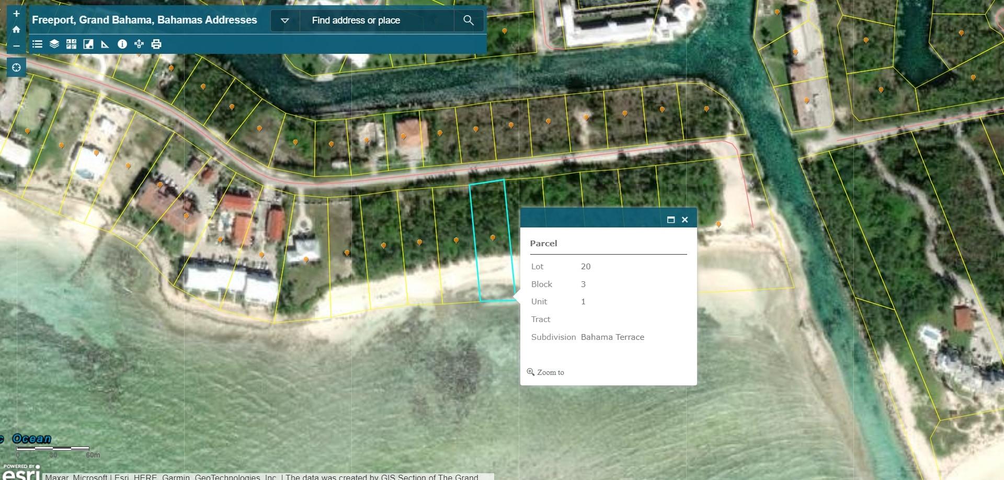Open the map Layers panel

click(x=54, y=44)
